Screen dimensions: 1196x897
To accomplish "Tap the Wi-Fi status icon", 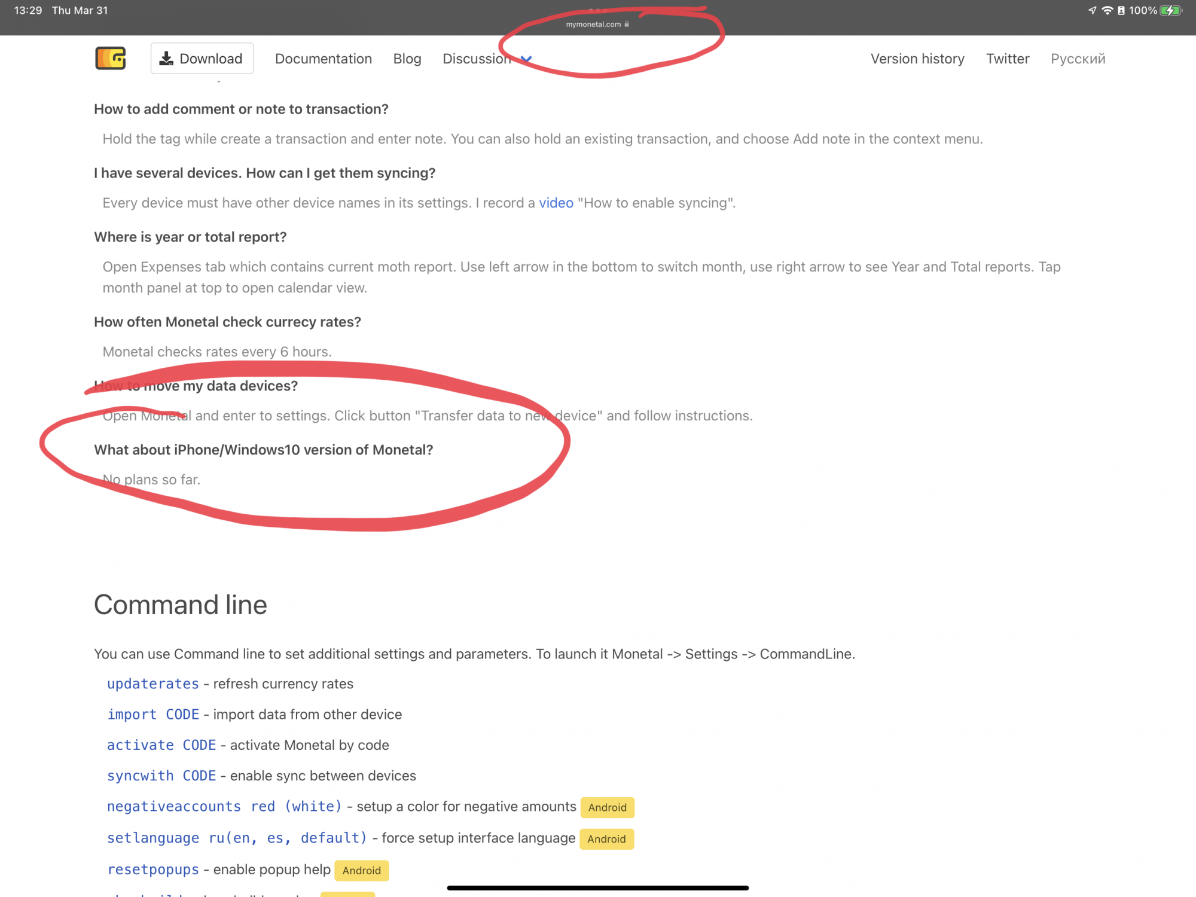I will 1107,10.
